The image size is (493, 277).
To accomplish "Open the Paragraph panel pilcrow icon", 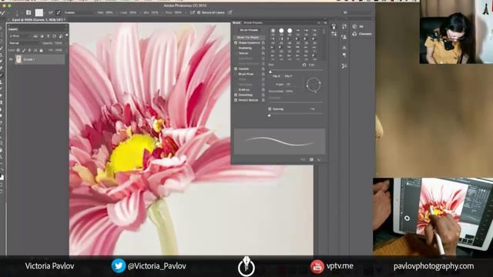I will point(344,55).
